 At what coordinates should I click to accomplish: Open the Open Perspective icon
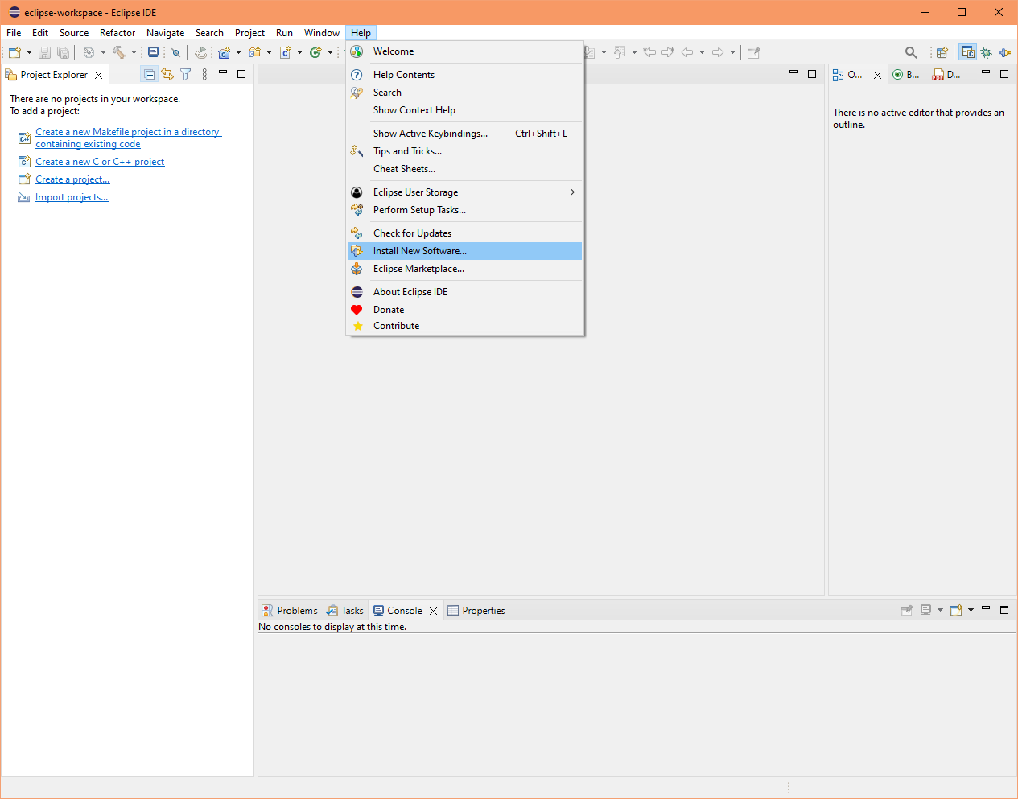pos(942,52)
